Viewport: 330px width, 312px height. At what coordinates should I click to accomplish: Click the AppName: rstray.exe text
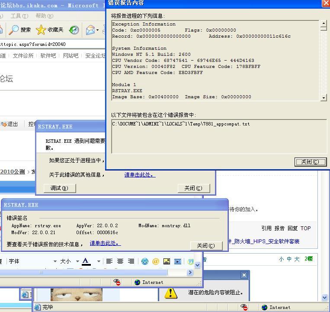click(36, 226)
